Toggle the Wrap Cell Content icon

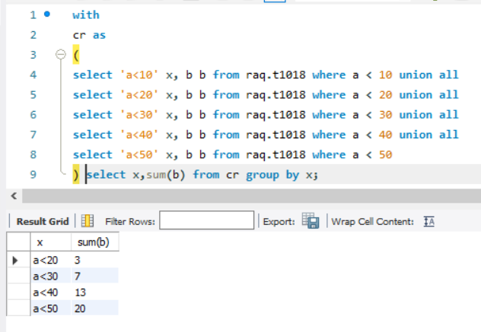pyautogui.click(x=428, y=221)
